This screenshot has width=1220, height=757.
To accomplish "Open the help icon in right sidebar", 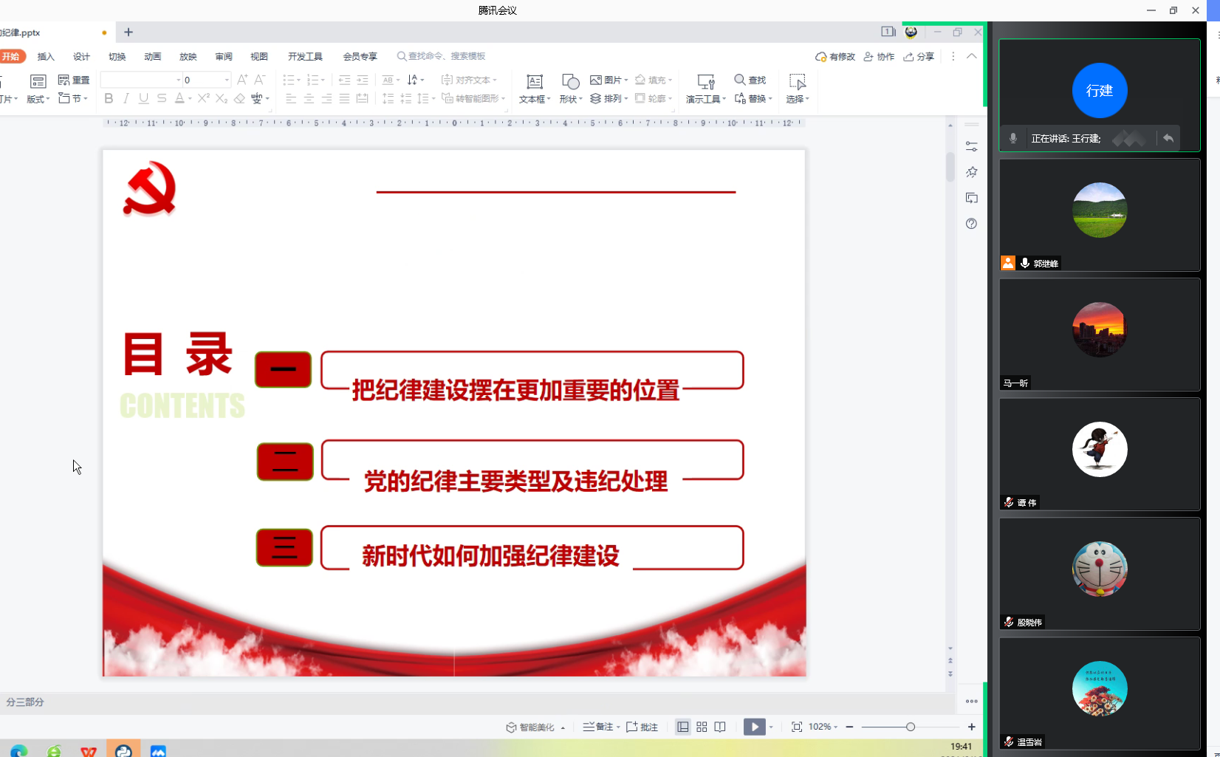I will click(x=971, y=224).
